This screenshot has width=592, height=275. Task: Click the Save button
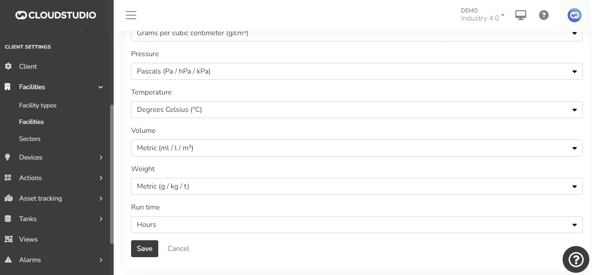144,249
